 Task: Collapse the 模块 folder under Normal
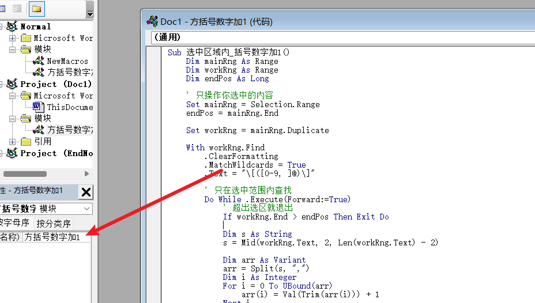coord(13,50)
